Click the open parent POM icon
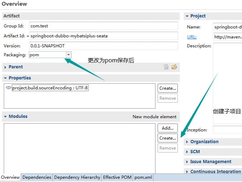Image resolution: width=242 pixels, height=182 pixels. click(166, 67)
